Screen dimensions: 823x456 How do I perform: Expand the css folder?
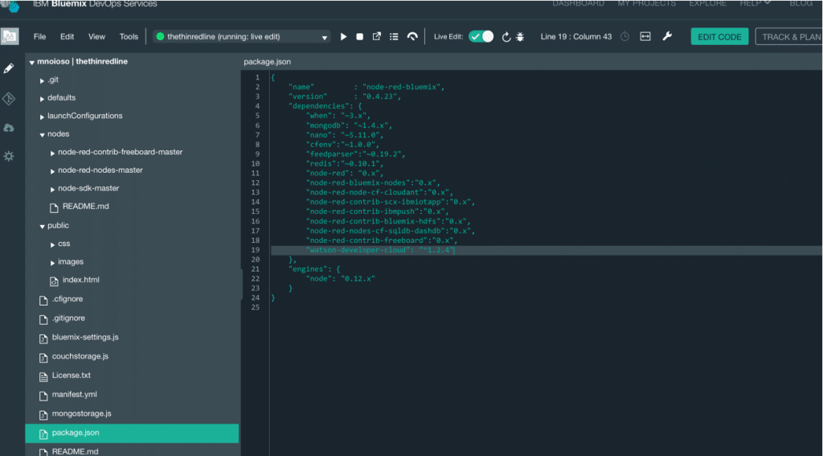coord(53,244)
